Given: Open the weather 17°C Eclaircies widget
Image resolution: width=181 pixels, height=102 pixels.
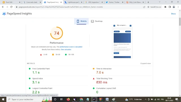Looking at the screenshot, I should [133, 99].
